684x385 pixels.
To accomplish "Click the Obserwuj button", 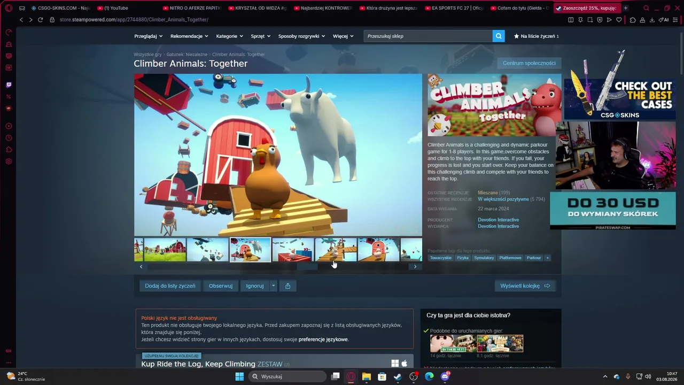I will tap(221, 286).
